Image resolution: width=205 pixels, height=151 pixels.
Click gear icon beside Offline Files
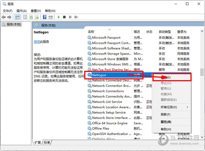point(89,128)
